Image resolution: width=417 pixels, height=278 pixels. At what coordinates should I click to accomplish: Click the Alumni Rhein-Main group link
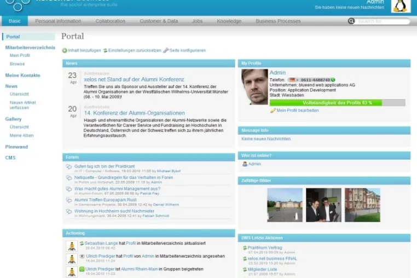(x=140, y=269)
